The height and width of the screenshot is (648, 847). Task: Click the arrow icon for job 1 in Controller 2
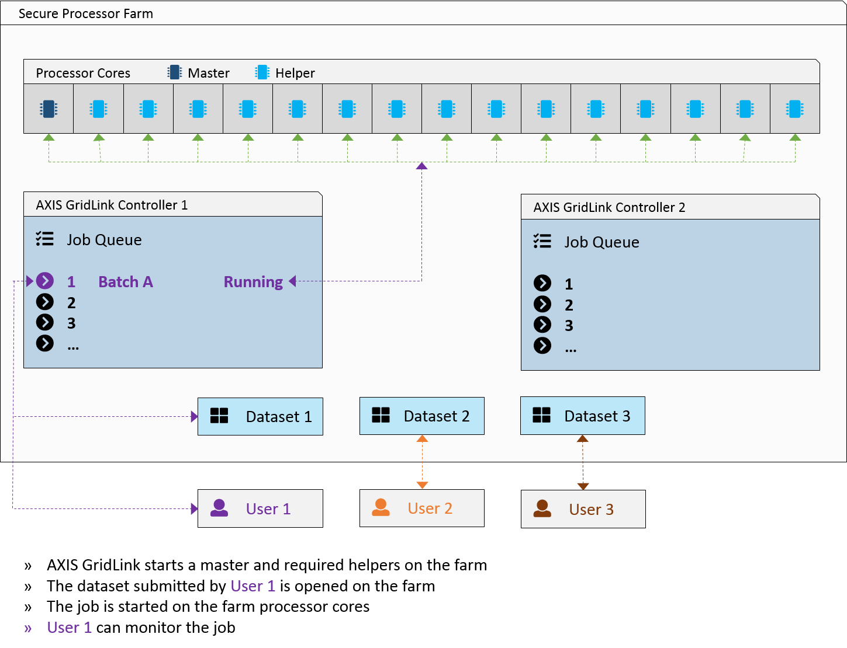(542, 283)
